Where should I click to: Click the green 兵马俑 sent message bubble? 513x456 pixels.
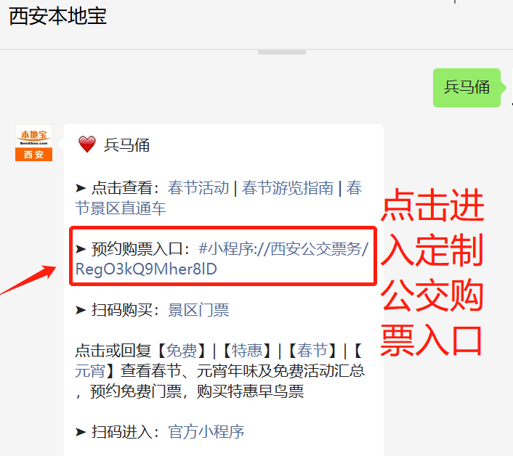pyautogui.click(x=467, y=88)
